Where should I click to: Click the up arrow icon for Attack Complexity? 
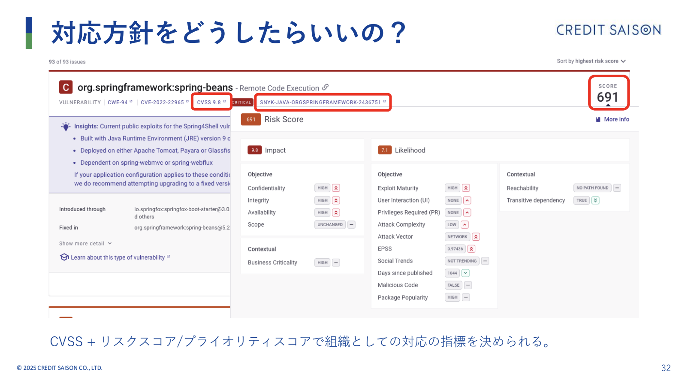pos(465,224)
